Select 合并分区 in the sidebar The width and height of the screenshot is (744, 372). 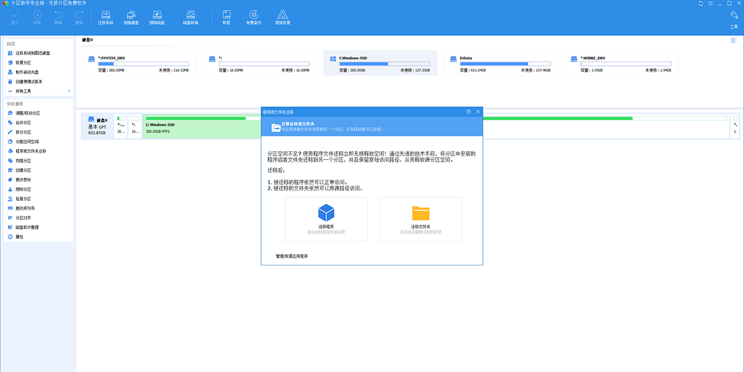click(23, 123)
